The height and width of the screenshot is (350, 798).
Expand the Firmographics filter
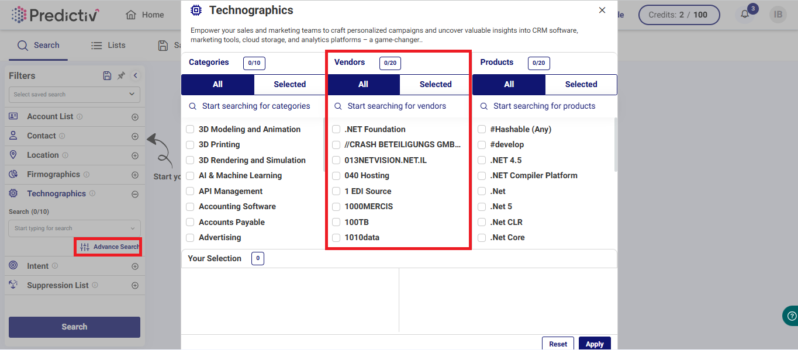pos(135,175)
